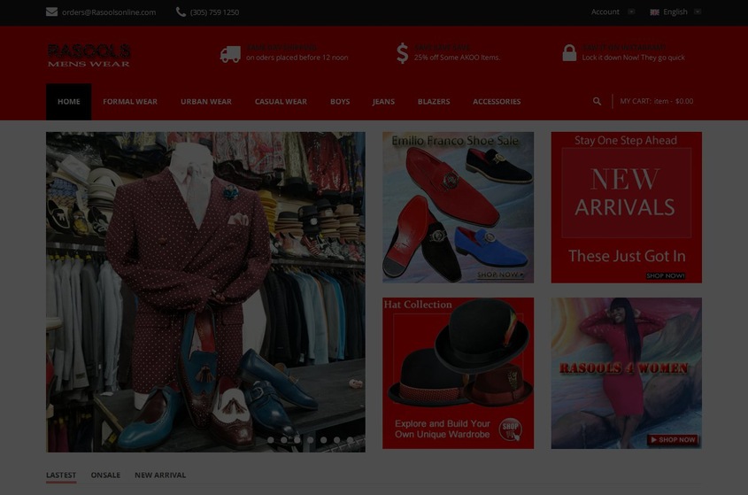Click the orders@Rasoolsonline.com email link
Image resolution: width=748 pixels, height=495 pixels.
tap(109, 12)
